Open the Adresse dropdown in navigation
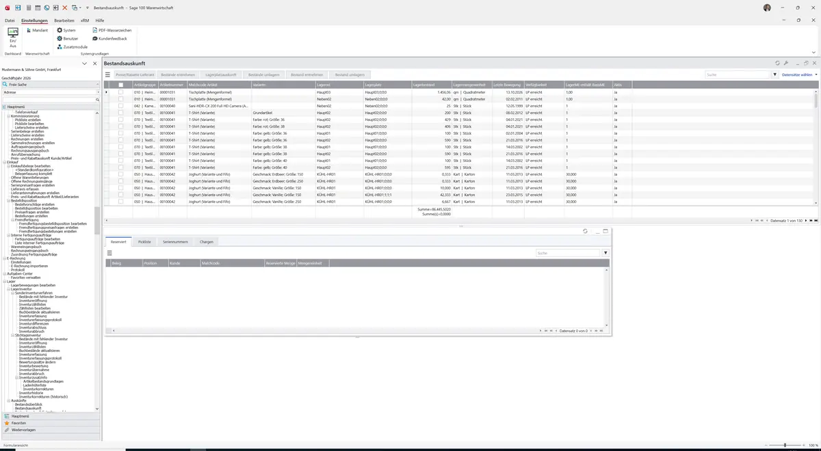Screen dimensions: 821x451 pyautogui.click(x=97, y=92)
